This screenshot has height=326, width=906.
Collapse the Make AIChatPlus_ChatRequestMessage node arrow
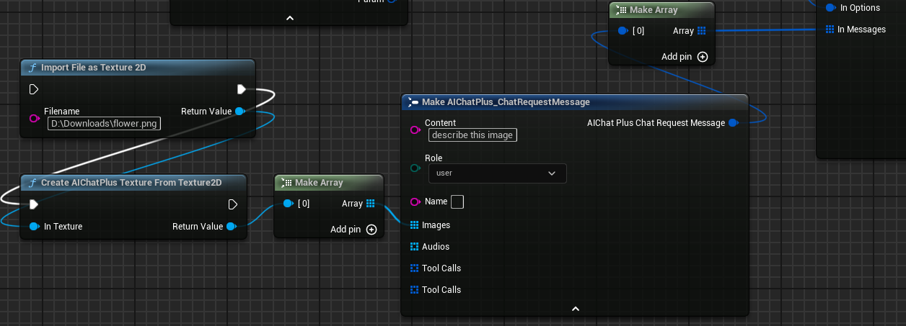[575, 309]
